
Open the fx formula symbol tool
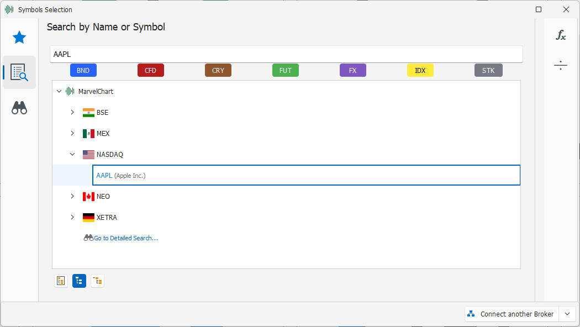pos(561,35)
